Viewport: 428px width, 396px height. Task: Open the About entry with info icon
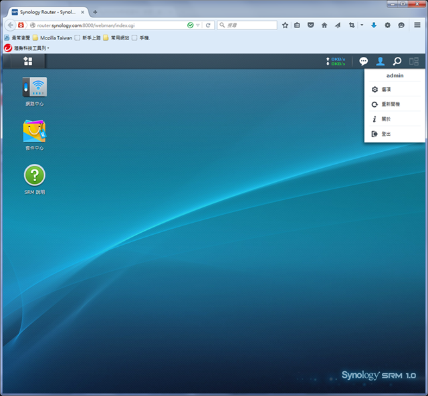point(395,119)
